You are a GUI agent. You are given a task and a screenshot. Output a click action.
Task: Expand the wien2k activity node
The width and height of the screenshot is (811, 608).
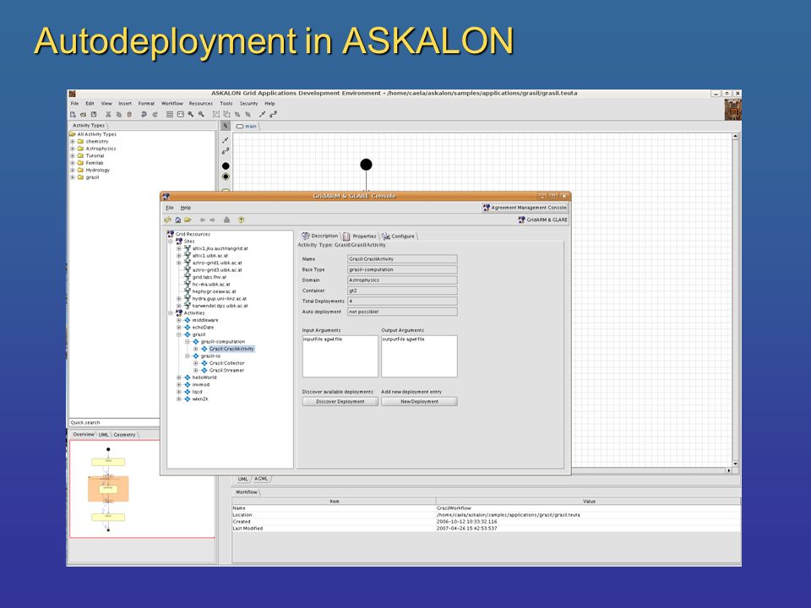pos(179,399)
